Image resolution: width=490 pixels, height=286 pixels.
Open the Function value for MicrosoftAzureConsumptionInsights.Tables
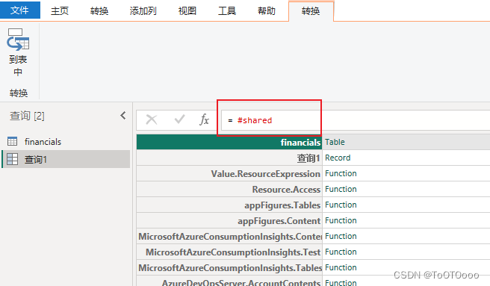341,267
